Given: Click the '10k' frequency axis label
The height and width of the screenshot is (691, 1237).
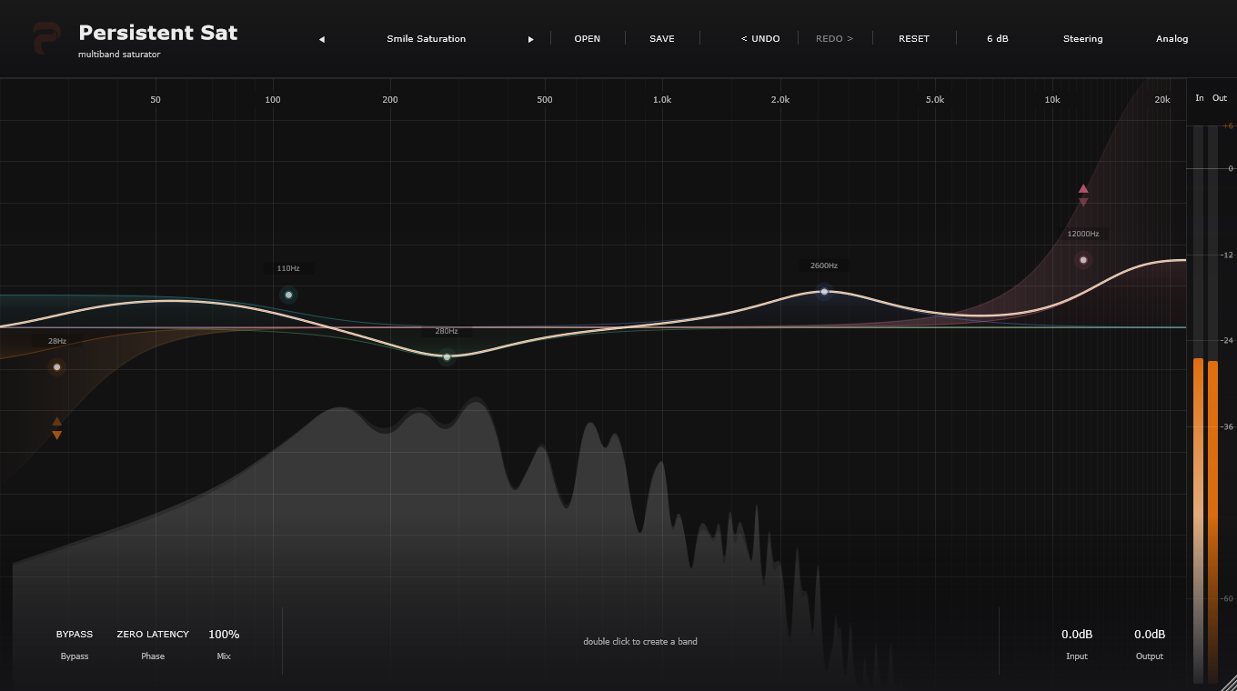Looking at the screenshot, I should pos(1052,99).
